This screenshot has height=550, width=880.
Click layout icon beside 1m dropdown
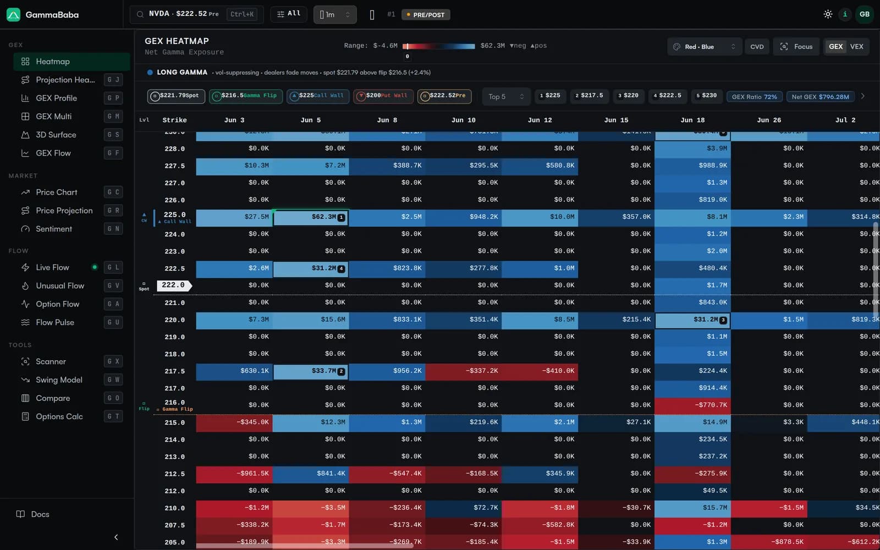point(372,15)
